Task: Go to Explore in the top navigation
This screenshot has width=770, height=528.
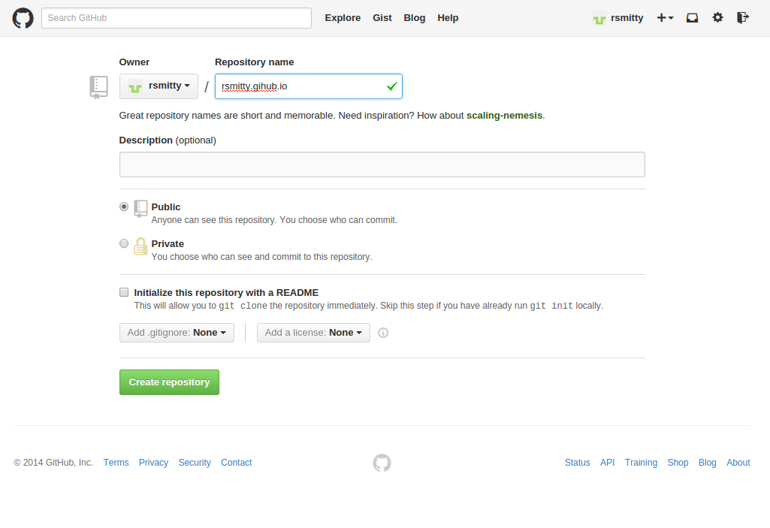Action: [x=343, y=18]
